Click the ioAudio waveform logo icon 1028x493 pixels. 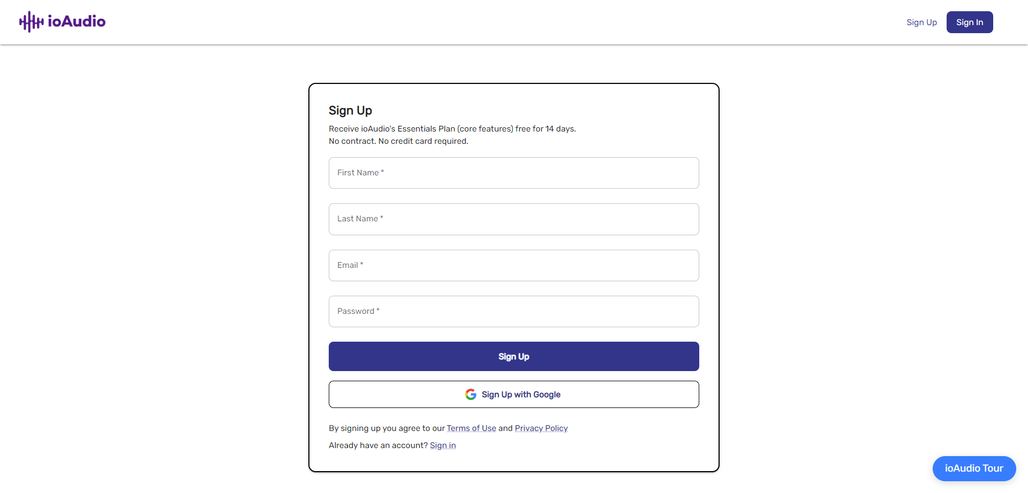click(31, 22)
